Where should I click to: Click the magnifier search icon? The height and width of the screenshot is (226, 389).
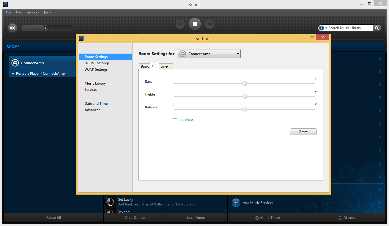[x=377, y=28]
